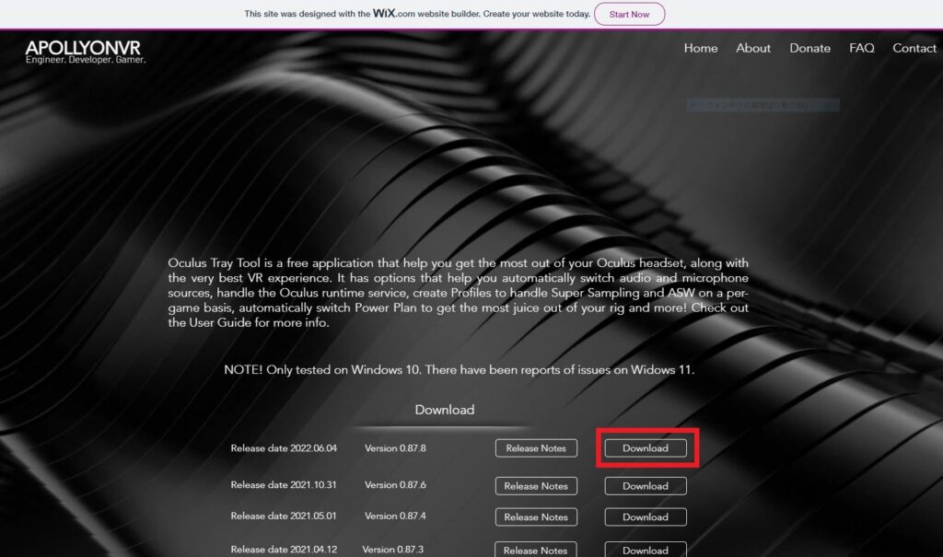Open the Donate page
The image size is (943, 557).
point(809,48)
